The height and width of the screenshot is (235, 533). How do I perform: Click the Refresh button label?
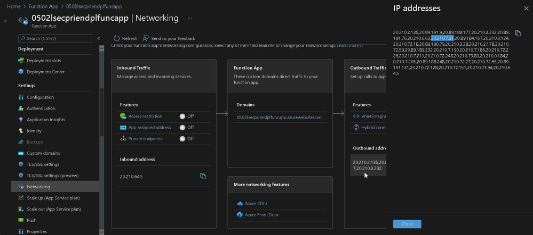(x=130, y=39)
